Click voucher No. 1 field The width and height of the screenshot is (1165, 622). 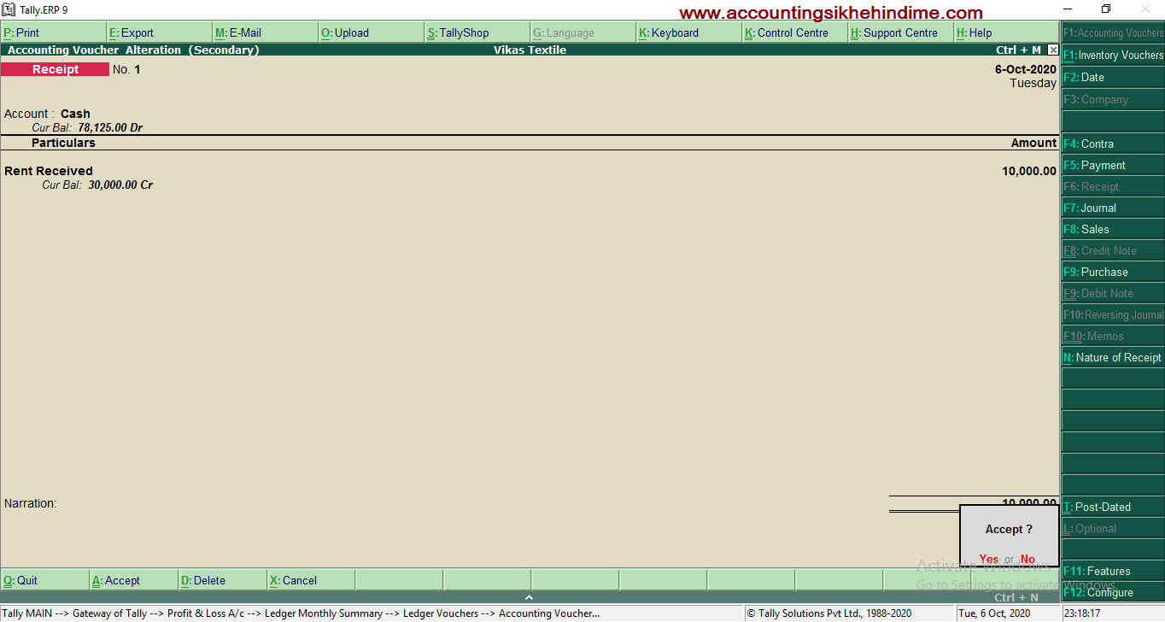coord(126,69)
